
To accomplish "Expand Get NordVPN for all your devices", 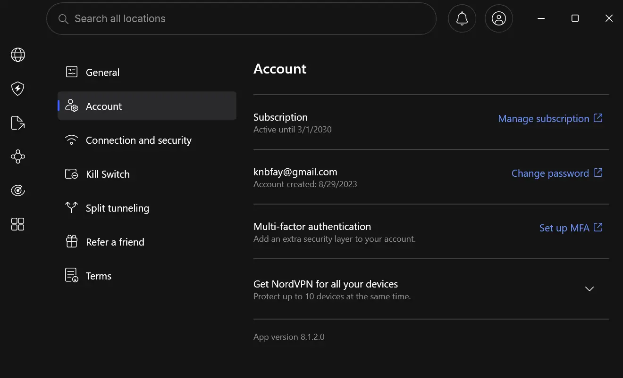I will click(x=431, y=289).
